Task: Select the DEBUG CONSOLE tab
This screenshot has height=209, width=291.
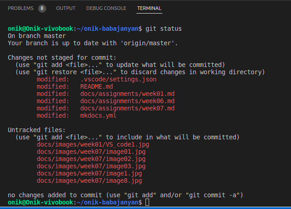Action: [x=106, y=8]
